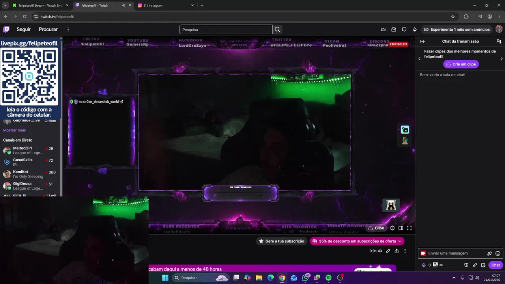Screen dimensions: 505x284
Task: Open GigiDeusa live channel in sidebar
Action: [30, 186]
